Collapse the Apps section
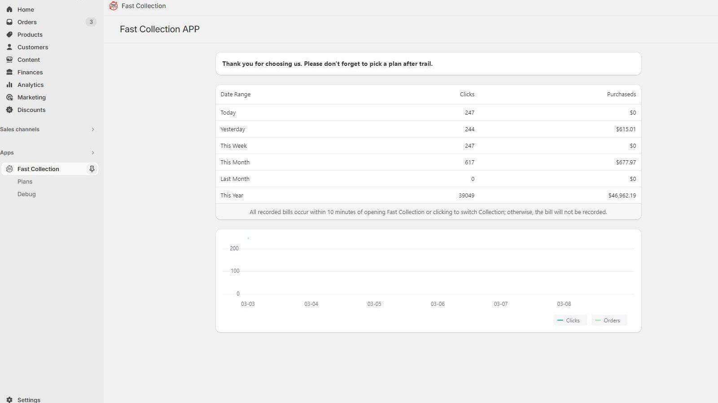 click(x=93, y=153)
